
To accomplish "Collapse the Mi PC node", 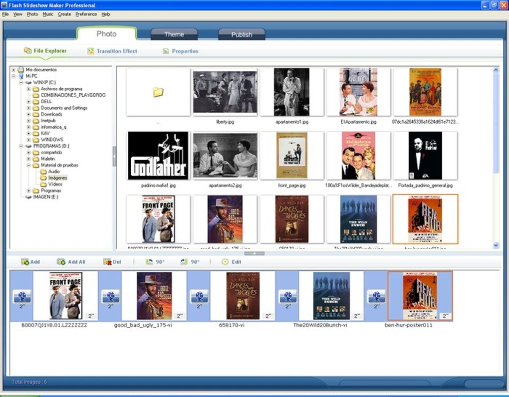I will (x=13, y=76).
